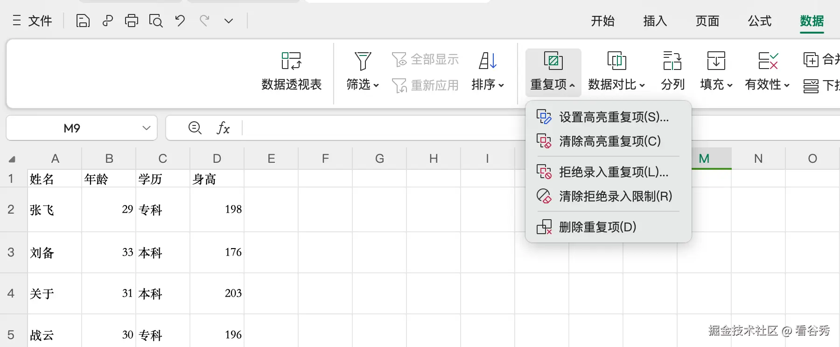Open Print Preview icon
The image size is (840, 347).
[156, 21]
